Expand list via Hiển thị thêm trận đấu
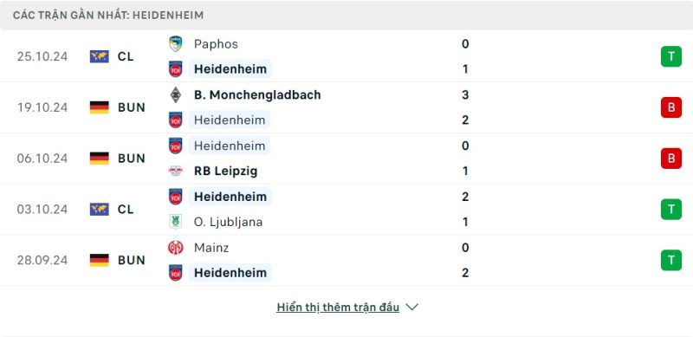 tap(338, 307)
